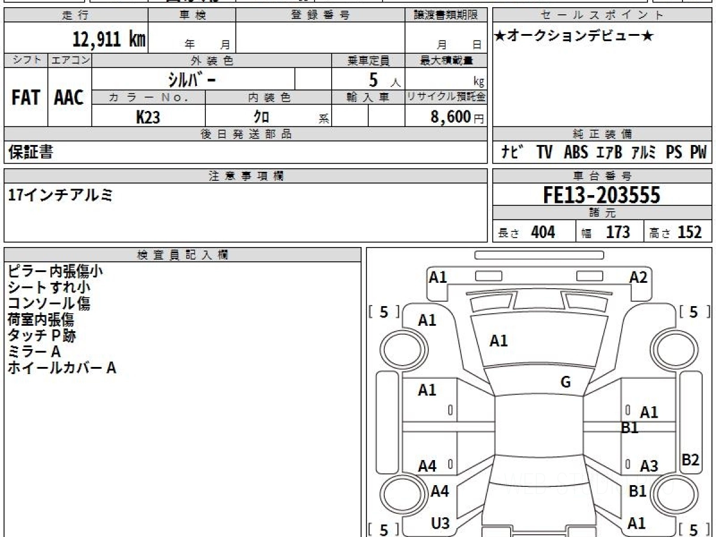716x537 pixels.
Task: Select the exterior color シルバー
Action: (x=193, y=79)
